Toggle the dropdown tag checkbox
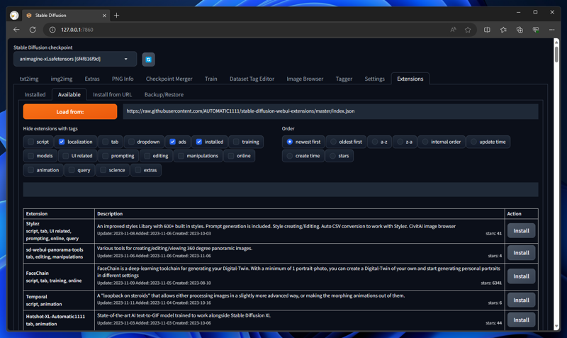The image size is (567, 338). 131,142
